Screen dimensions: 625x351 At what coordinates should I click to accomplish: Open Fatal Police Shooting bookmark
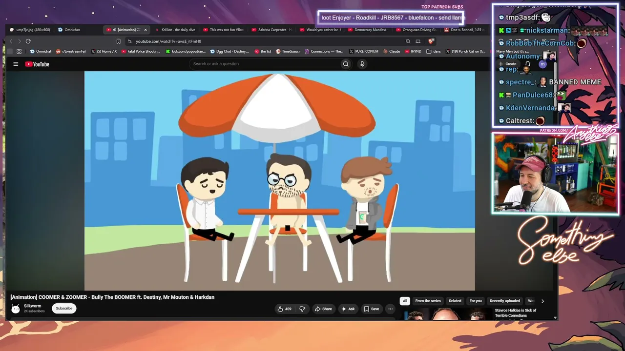click(141, 51)
